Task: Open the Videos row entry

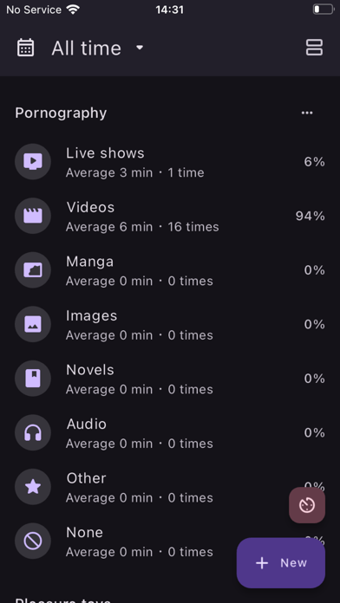Action: pos(170,216)
